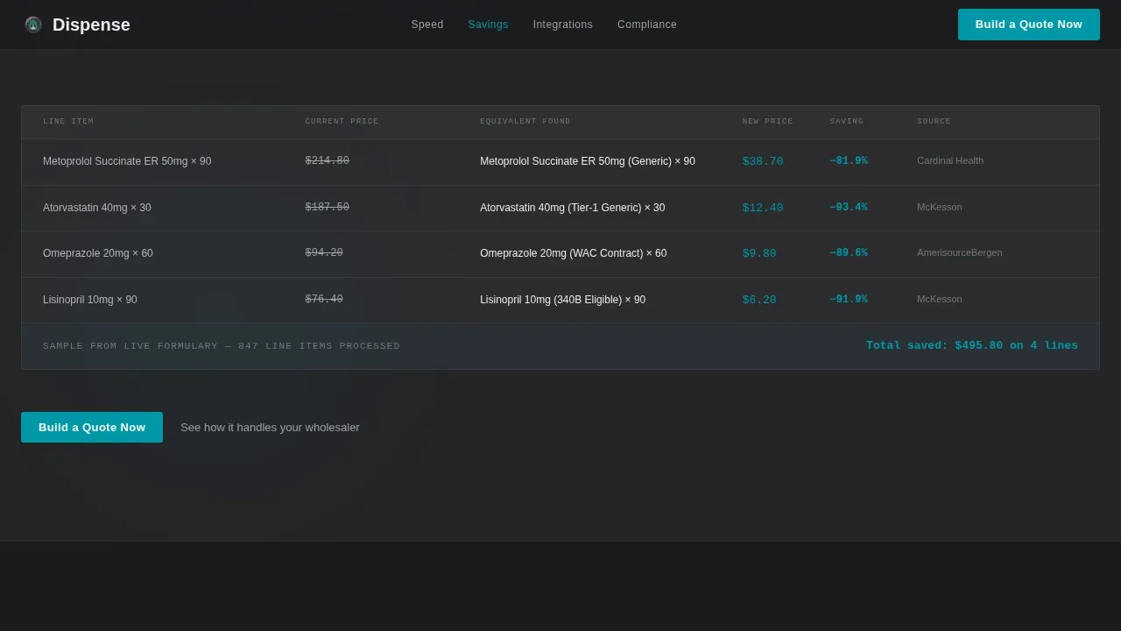The height and width of the screenshot is (631, 1121).
Task: Select the Lisinopril 10mg × 90 row
Action: click(560, 300)
